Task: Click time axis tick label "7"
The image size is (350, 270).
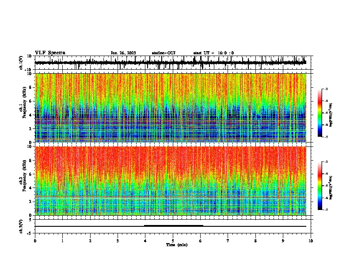Action: pyautogui.click(x=228, y=241)
